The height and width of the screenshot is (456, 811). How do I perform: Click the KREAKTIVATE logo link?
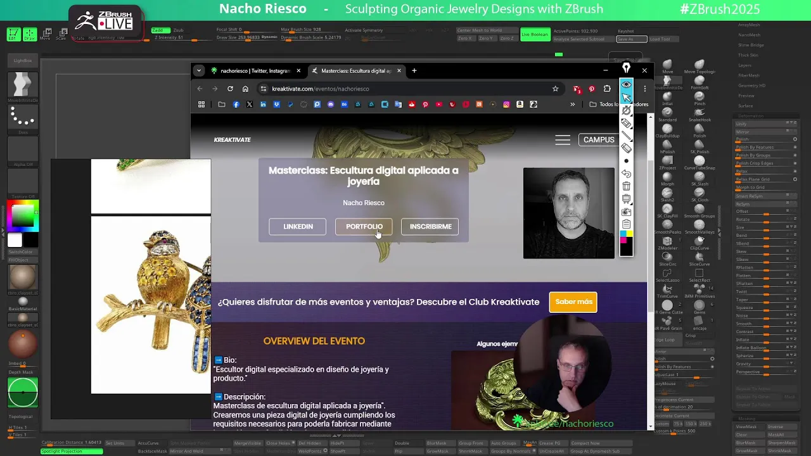pos(232,140)
